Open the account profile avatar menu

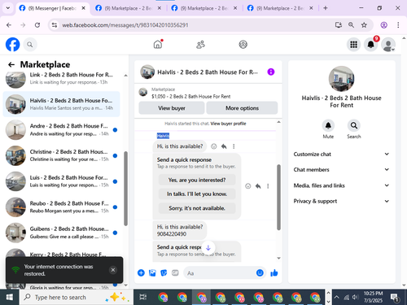coord(388,45)
